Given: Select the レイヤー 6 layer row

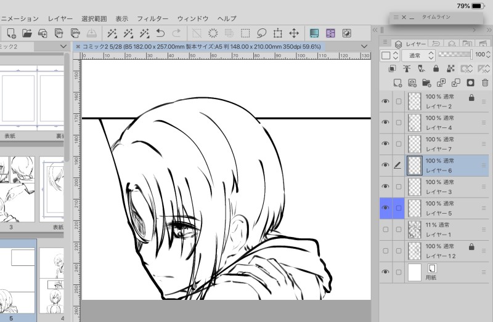Looking at the screenshot, I should [x=434, y=165].
